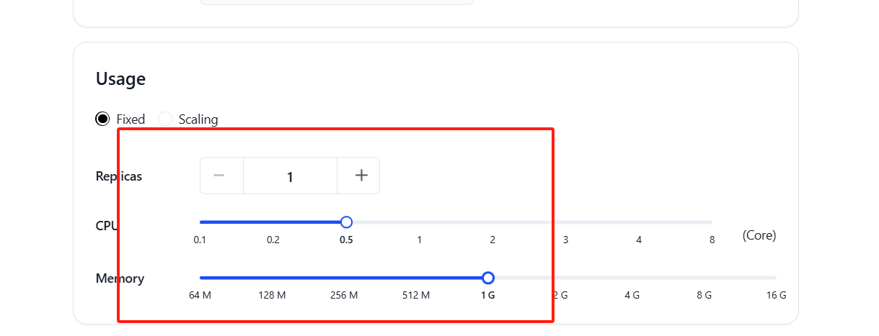
Task: Click the CPU slider handle
Action: point(346,222)
